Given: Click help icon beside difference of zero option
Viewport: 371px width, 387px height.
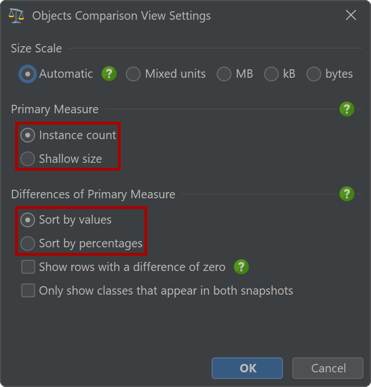Looking at the screenshot, I should (x=241, y=266).
